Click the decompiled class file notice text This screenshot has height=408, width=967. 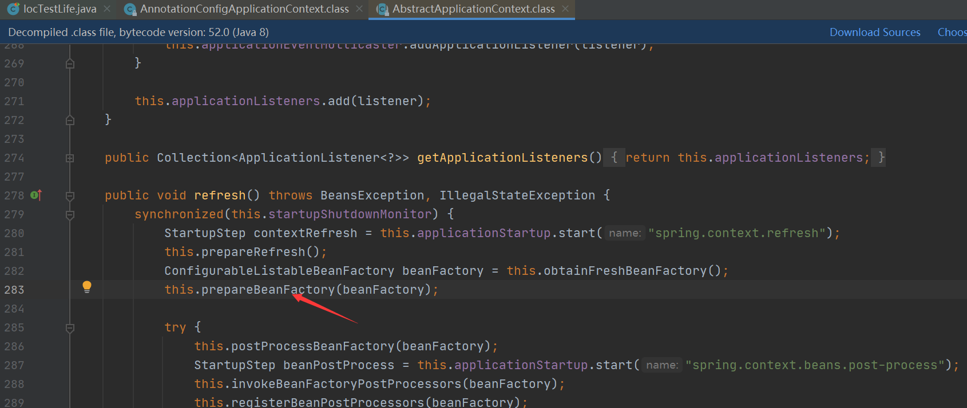138,33
